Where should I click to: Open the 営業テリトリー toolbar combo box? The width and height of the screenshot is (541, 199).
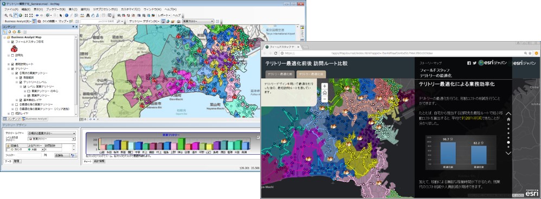[x=198, y=21]
